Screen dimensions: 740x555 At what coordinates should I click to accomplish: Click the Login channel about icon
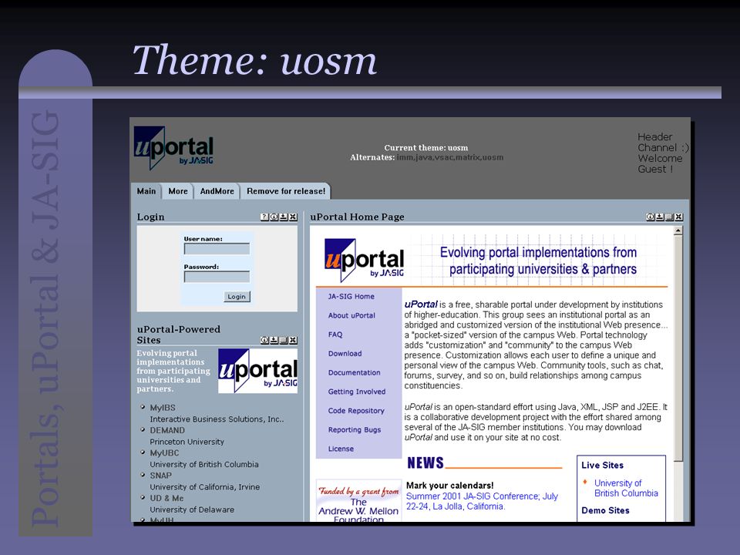(274, 217)
